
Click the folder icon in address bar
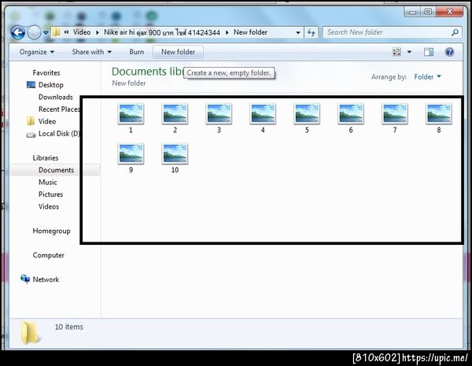[56, 32]
